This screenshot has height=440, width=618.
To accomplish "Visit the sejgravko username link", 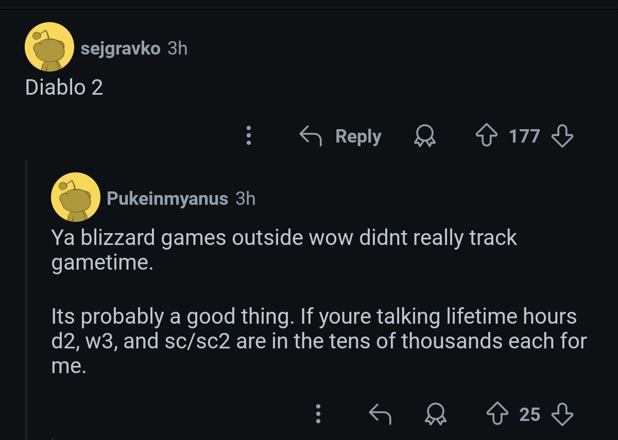I will [x=121, y=48].
